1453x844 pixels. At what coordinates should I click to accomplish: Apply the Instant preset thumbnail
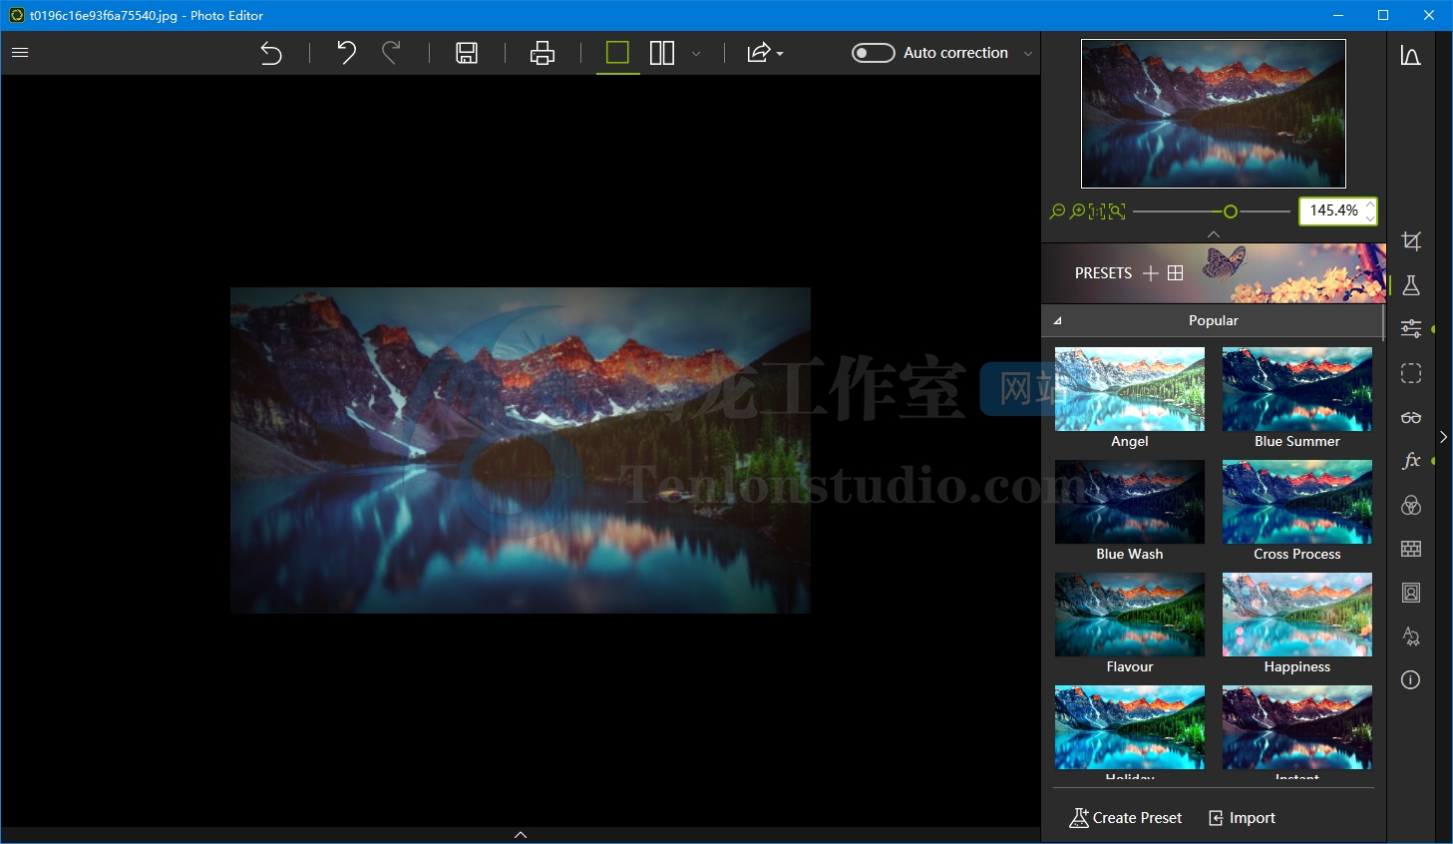click(x=1297, y=727)
